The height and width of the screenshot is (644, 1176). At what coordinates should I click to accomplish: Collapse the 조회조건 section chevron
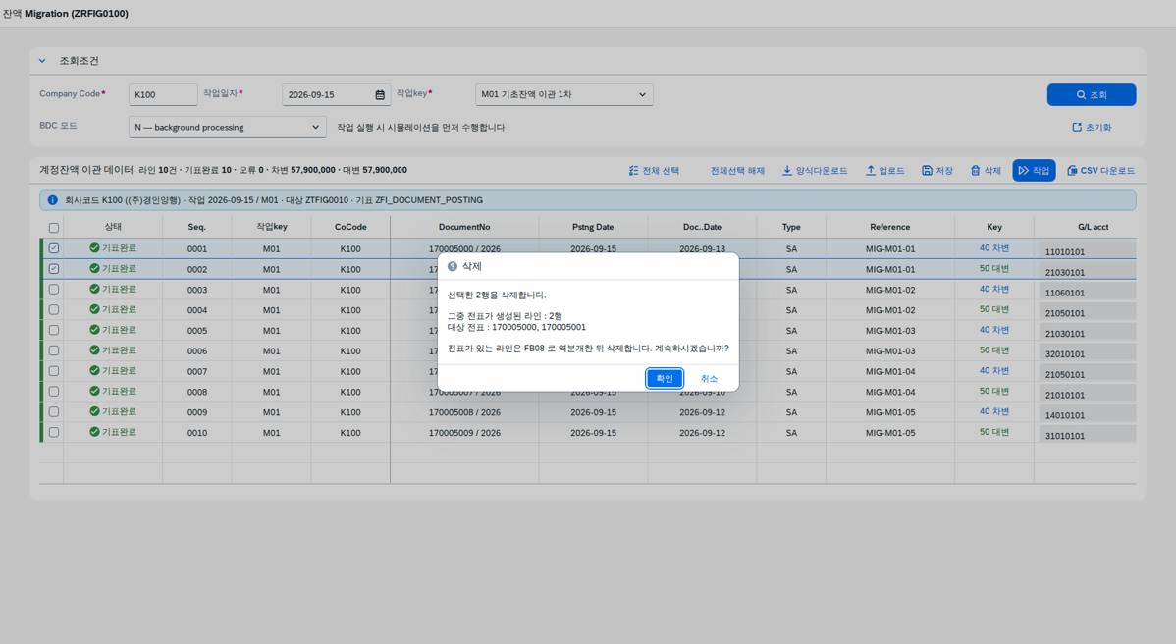[42, 61]
